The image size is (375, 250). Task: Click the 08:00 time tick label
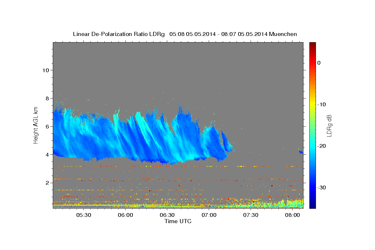click(292, 215)
